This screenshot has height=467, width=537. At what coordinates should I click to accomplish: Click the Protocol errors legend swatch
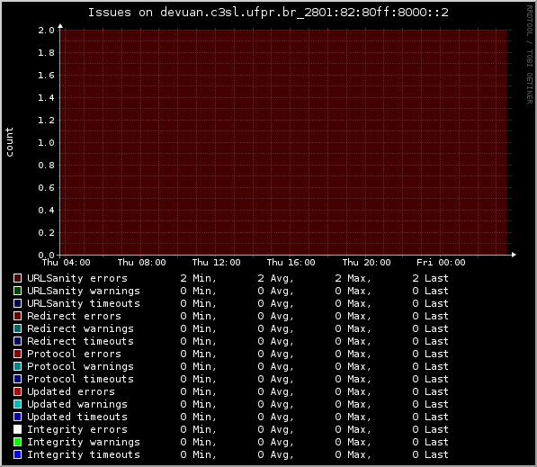(17, 354)
